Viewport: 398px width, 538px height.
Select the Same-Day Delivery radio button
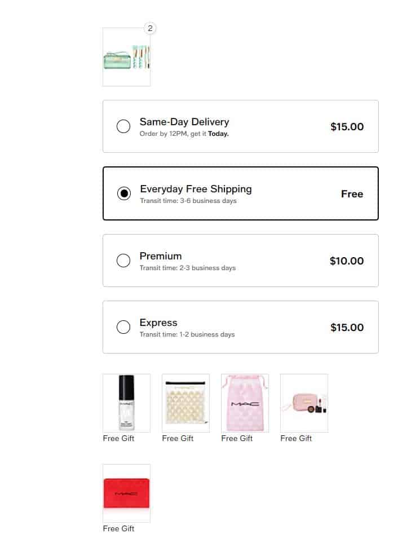pos(123,126)
